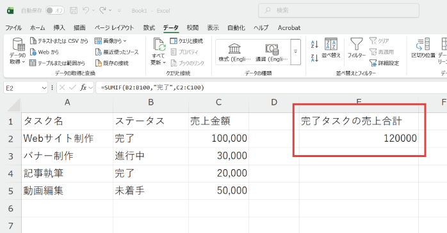The height and width of the screenshot is (233, 447).
Task: Select the データ (Data) tab
Action: pyautogui.click(x=171, y=28)
